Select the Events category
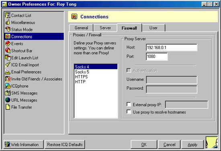221x151 pixels. [x=17, y=43]
